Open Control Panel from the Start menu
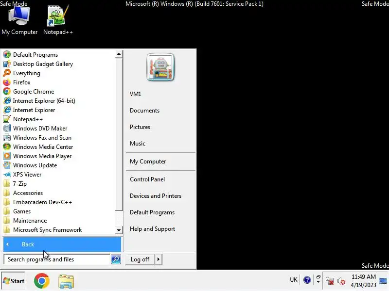This screenshot has height=291, width=389. (x=147, y=179)
